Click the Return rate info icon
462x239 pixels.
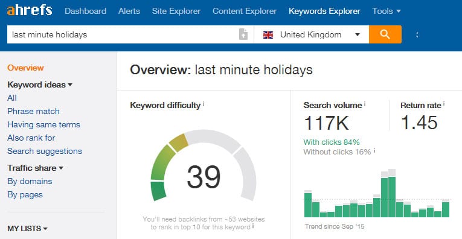pos(444,104)
